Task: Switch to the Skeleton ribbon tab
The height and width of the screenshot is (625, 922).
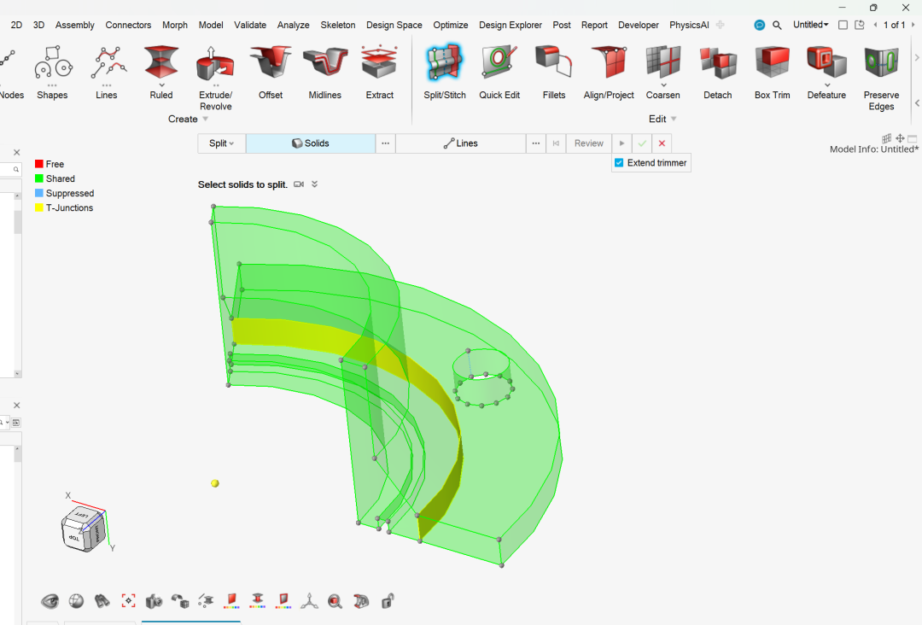Action: pos(338,26)
